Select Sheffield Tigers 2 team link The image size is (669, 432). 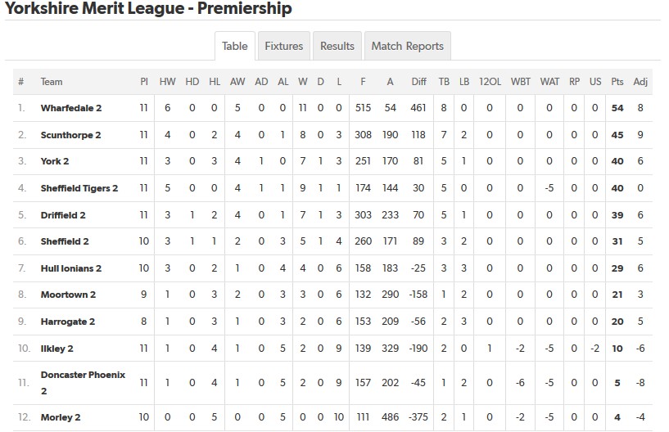tap(79, 188)
